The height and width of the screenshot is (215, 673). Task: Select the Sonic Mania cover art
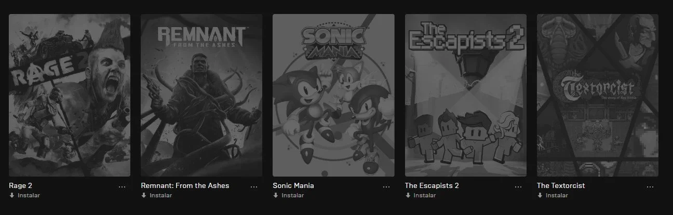coord(333,95)
